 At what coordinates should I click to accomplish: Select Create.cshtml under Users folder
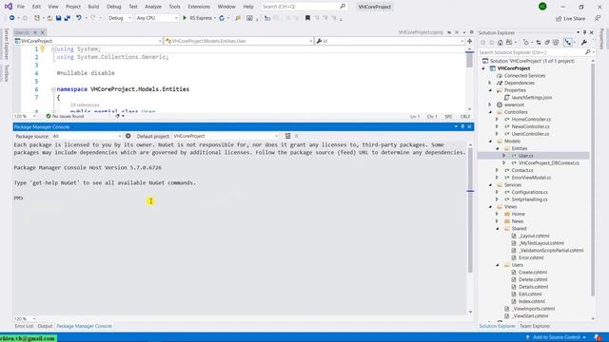[x=533, y=273]
